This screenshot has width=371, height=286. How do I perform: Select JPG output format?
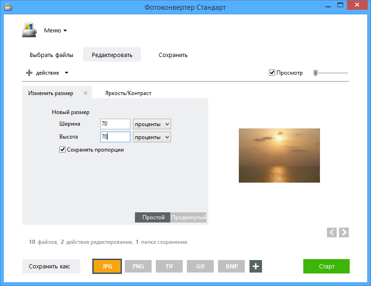107,267
